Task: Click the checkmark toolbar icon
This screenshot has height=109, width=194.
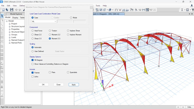Action: [x=101, y=10]
